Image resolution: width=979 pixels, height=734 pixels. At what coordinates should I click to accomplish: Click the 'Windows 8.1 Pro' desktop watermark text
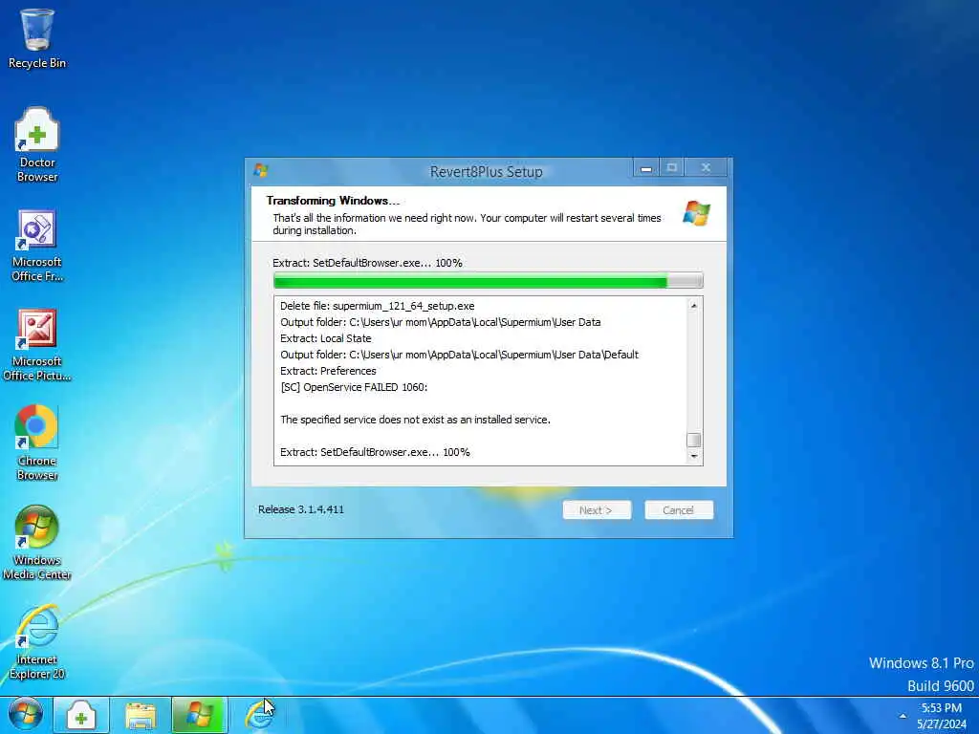click(x=921, y=663)
